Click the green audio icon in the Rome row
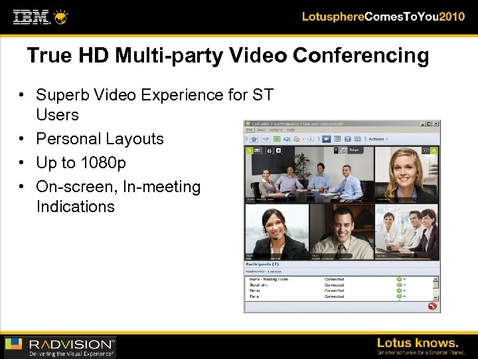 click(x=399, y=279)
